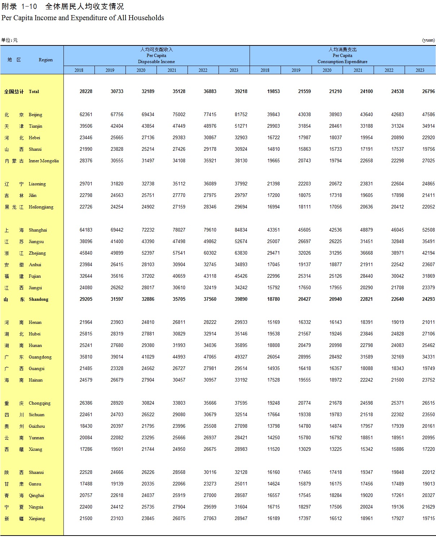Click the 'Heilongjiang' row label
Viewport: 436px width, 559px height.
[x=41, y=207]
